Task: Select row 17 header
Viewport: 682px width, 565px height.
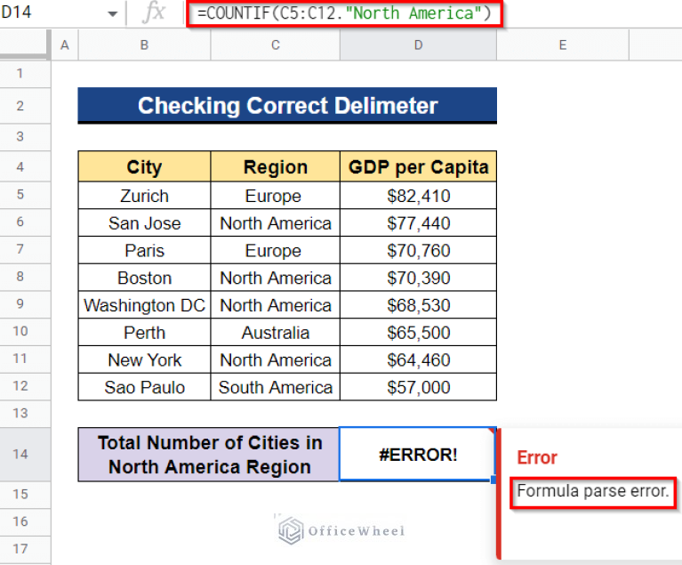Action: pyautogui.click(x=20, y=549)
